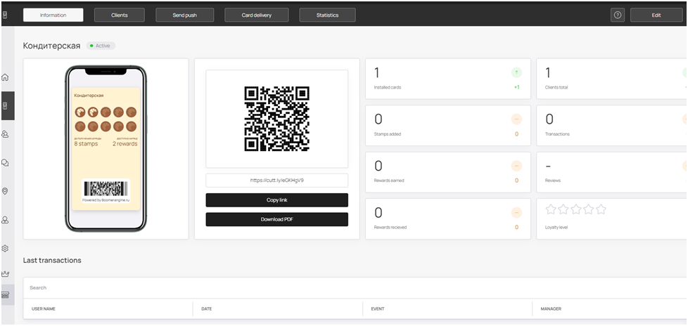Click the cutt.ly link field
Viewport: 688px width, 326px height.
pyautogui.click(x=277, y=180)
